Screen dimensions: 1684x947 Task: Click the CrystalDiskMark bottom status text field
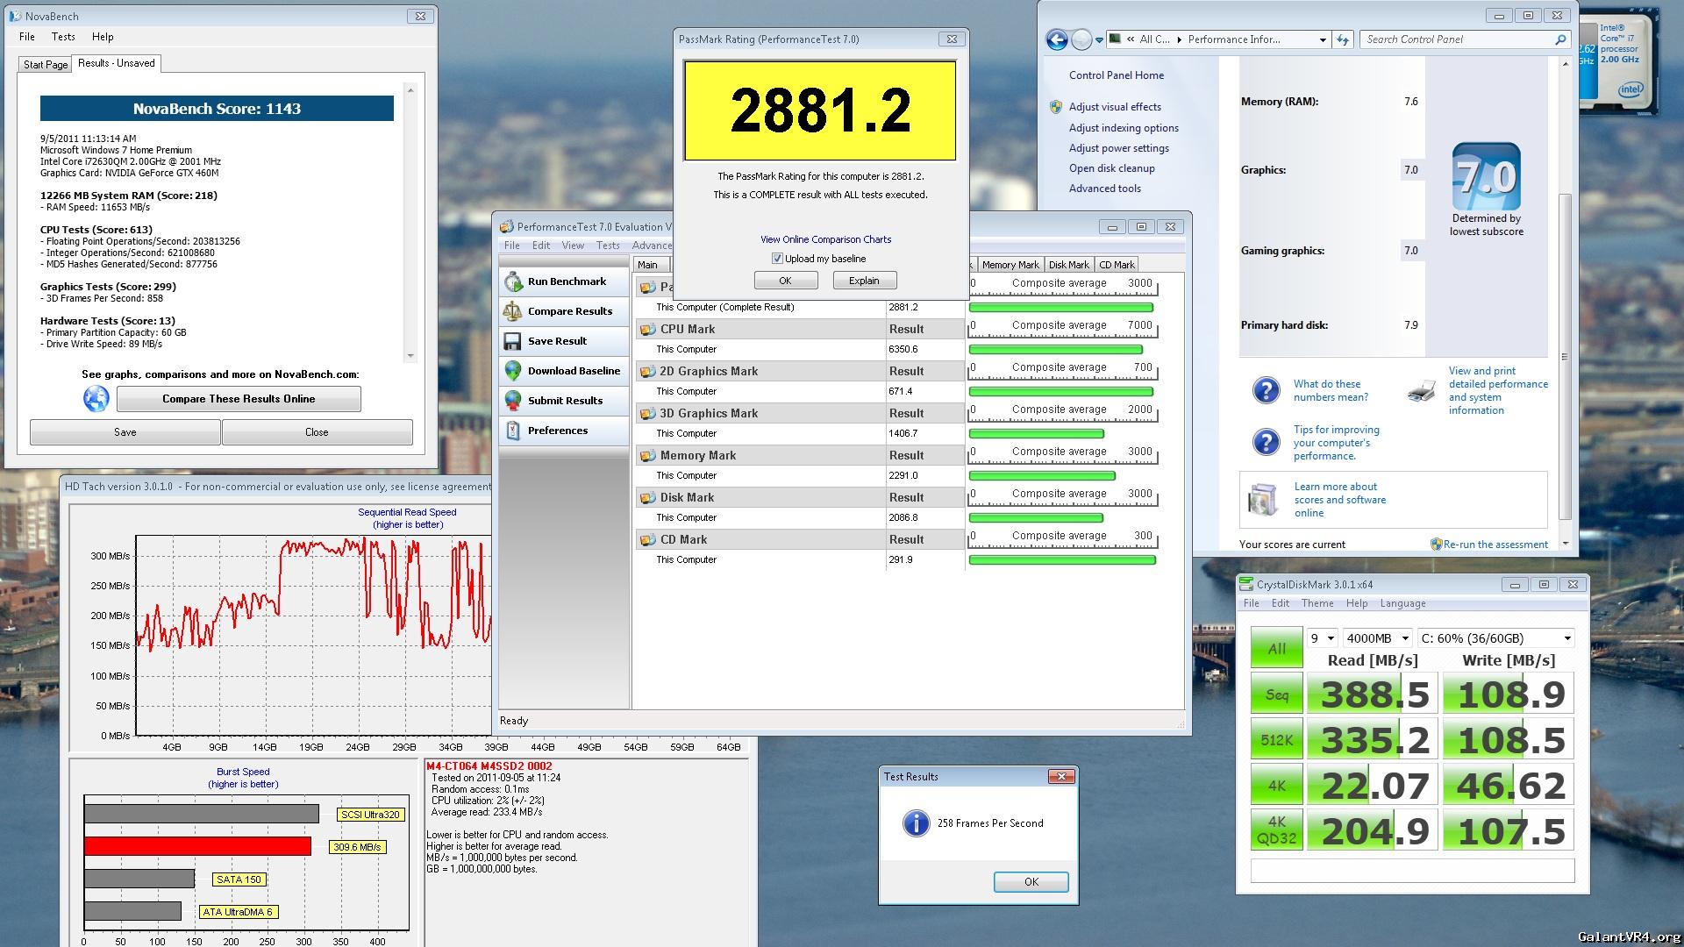[x=1412, y=871]
